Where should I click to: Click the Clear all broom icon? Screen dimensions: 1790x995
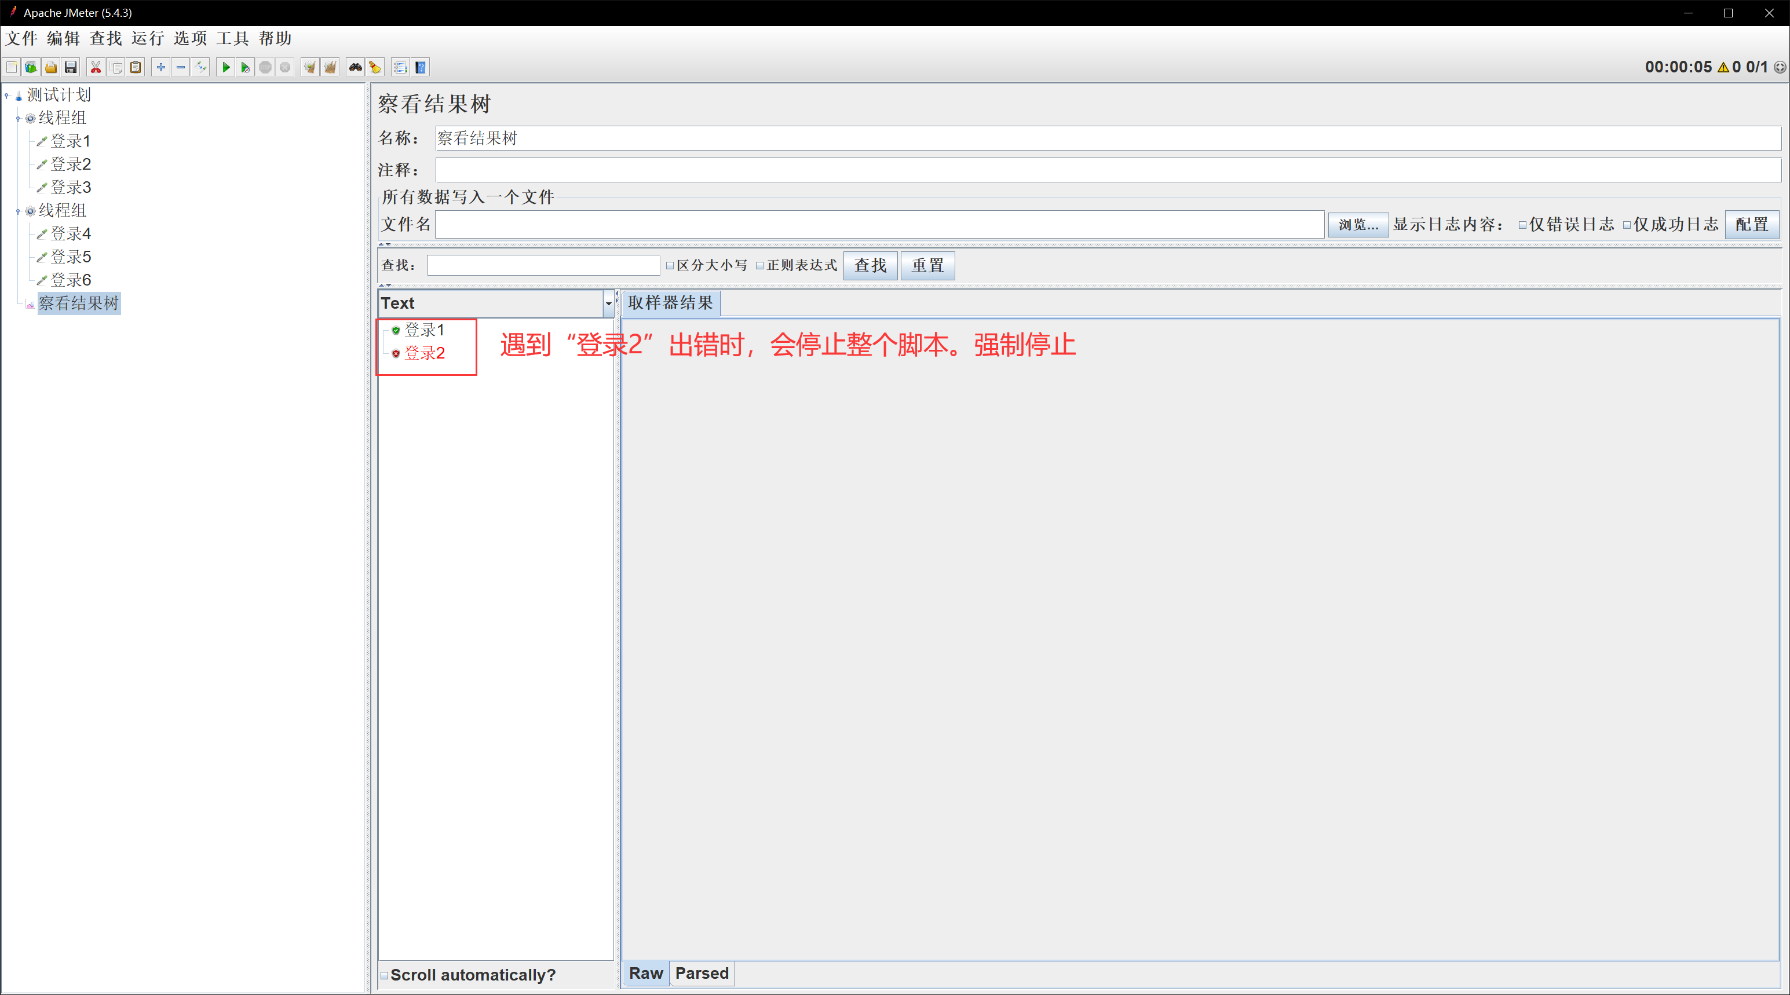[x=330, y=67]
